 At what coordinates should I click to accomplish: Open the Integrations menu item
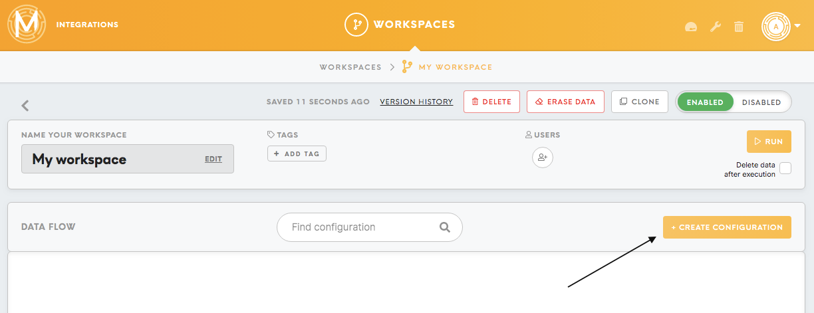point(87,25)
